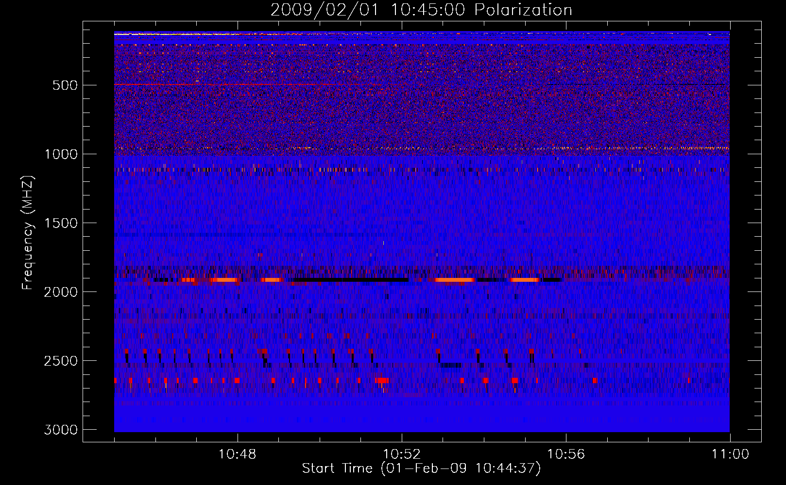The image size is (786, 485).
Task: Click the plot title '2009/02/01 10:45:00 Polarization'
Action: [x=421, y=10]
